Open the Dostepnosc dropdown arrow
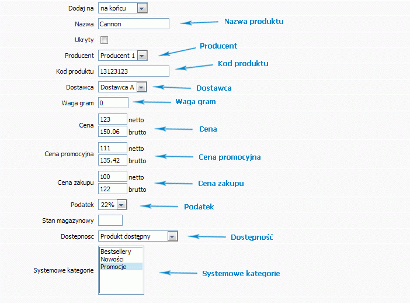 pos(172,236)
